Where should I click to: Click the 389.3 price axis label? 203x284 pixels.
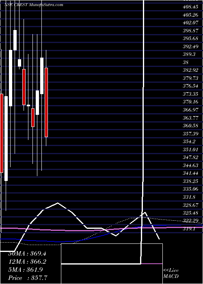tap(189, 54)
